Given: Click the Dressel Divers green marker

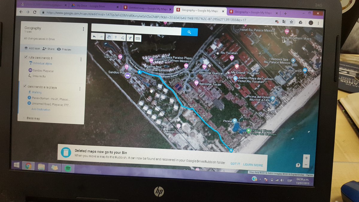Looking at the screenshot, I should click(248, 130).
